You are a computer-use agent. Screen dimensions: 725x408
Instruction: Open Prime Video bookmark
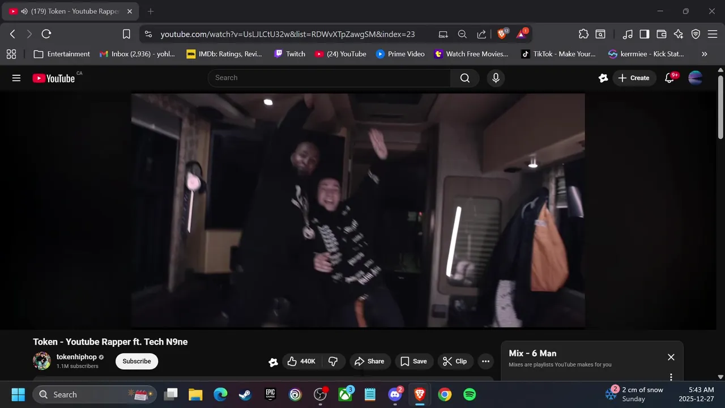pyautogui.click(x=400, y=54)
